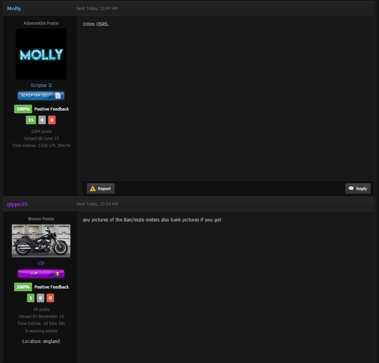Viewport: 379px width, 363px height.
Task: Open Molly's gray neutral feedback count
Action: point(42,120)
